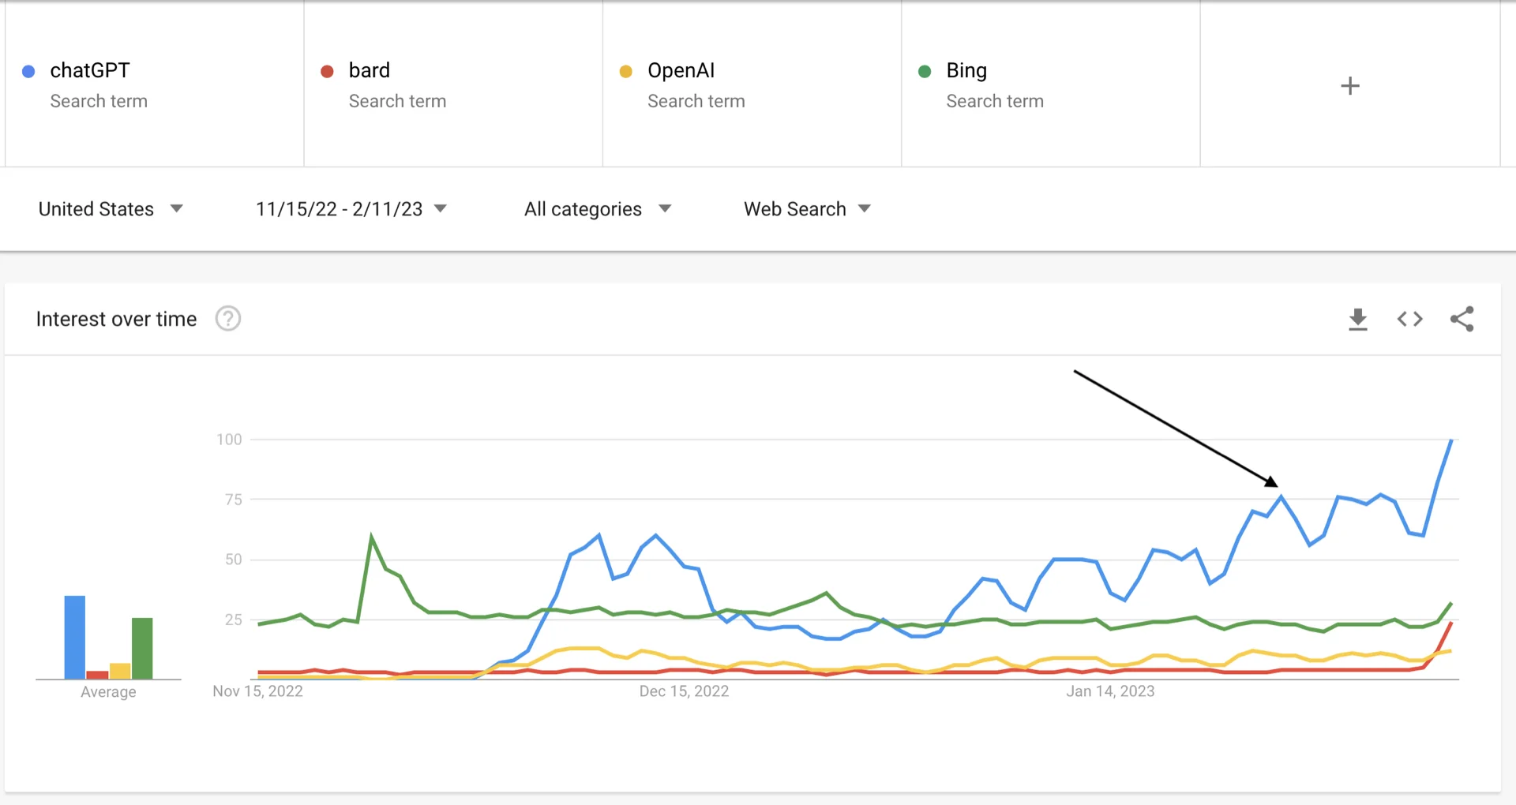Expand the United States region dropdown

point(111,209)
